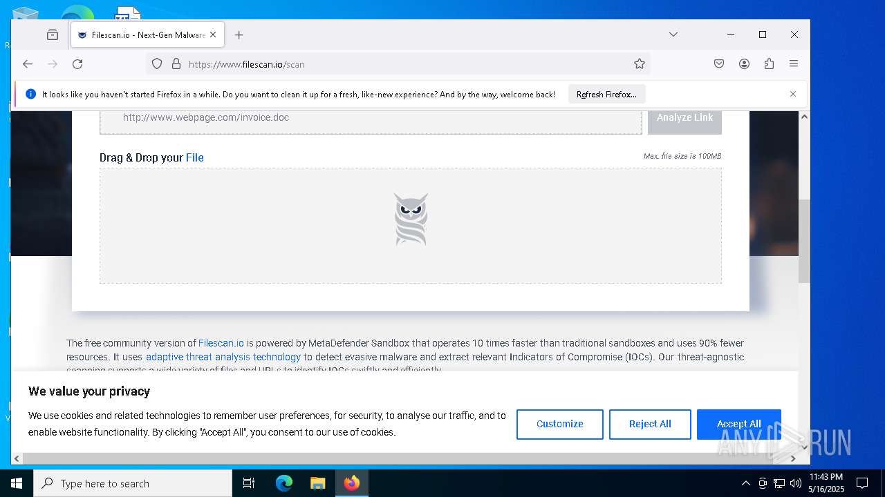Click the "We value your privacy" heading

point(89,391)
